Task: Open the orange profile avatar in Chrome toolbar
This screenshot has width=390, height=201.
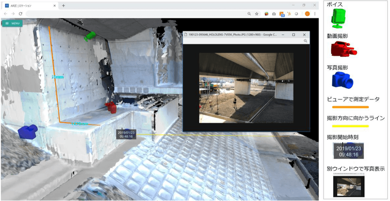Action: (307, 14)
